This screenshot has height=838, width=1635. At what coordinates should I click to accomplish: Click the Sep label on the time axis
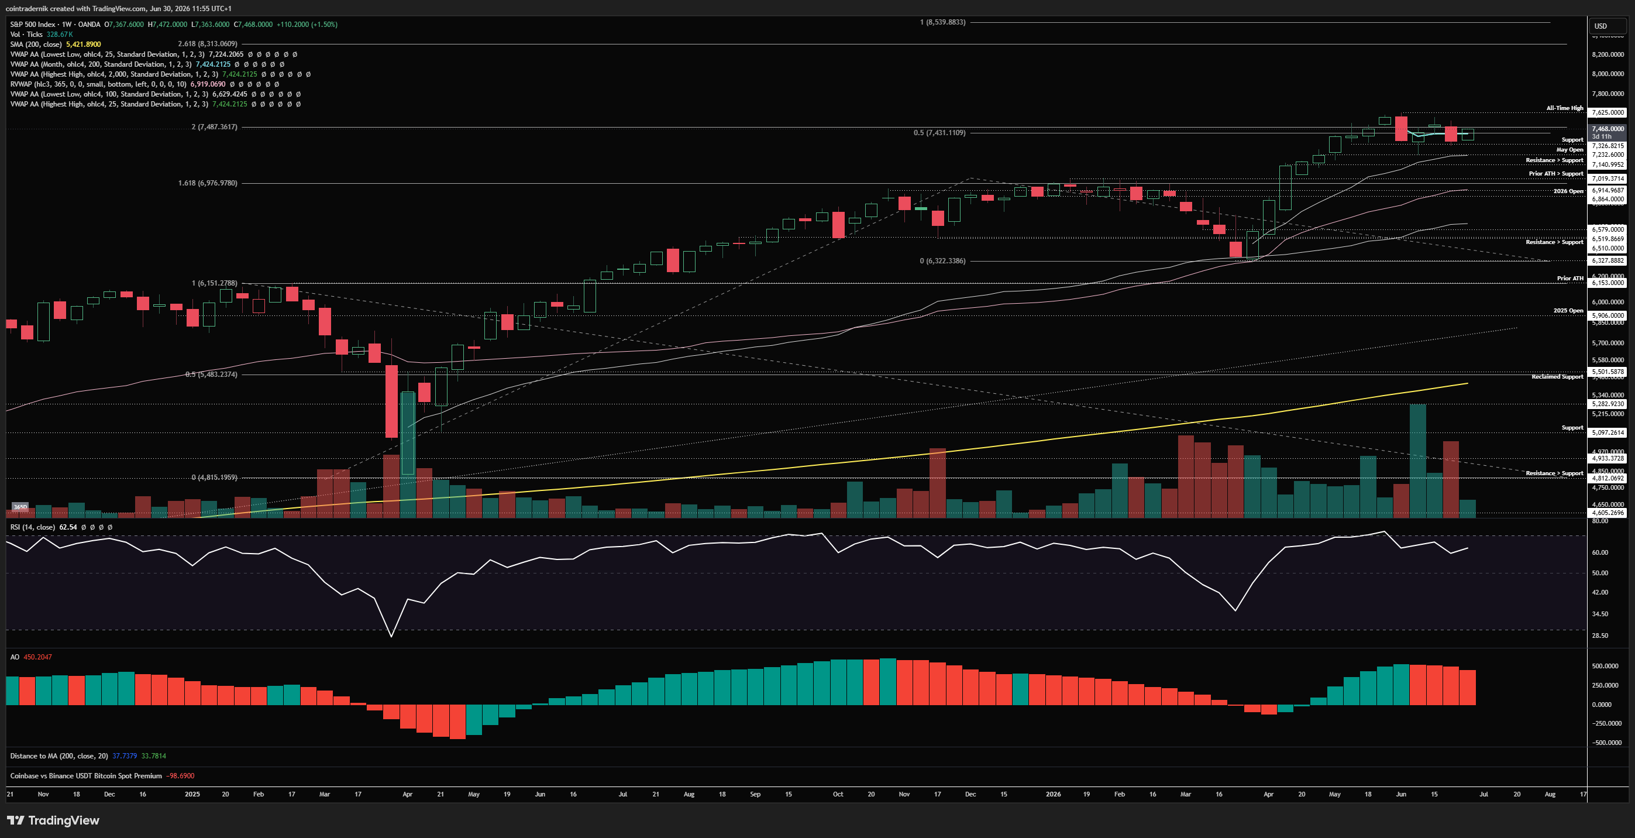tap(755, 794)
